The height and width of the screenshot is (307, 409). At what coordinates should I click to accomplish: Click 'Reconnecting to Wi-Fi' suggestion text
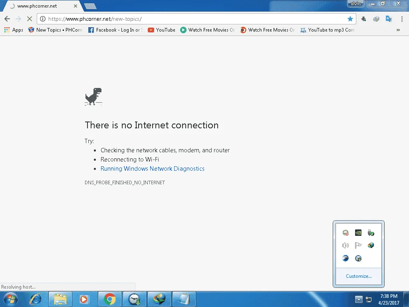point(130,159)
